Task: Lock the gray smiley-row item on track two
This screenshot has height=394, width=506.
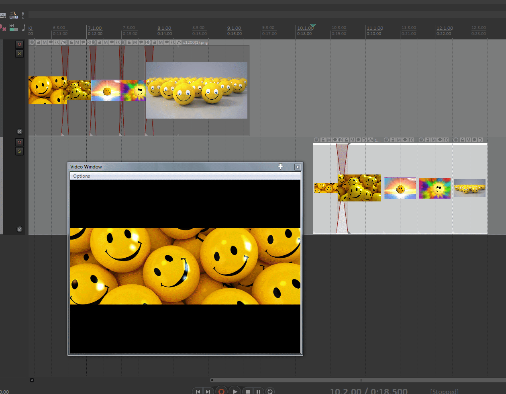Action: 463,140
